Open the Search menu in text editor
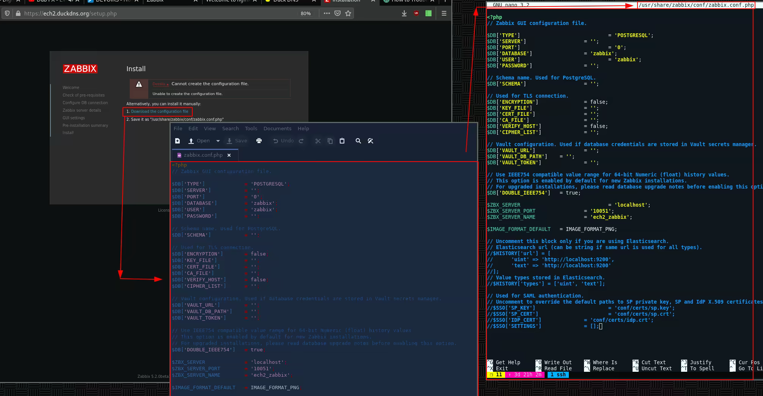Viewport: 763px width, 396px height. click(231, 129)
